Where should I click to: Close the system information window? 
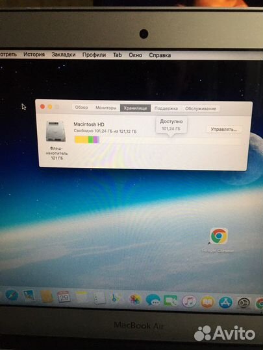pos(42,107)
